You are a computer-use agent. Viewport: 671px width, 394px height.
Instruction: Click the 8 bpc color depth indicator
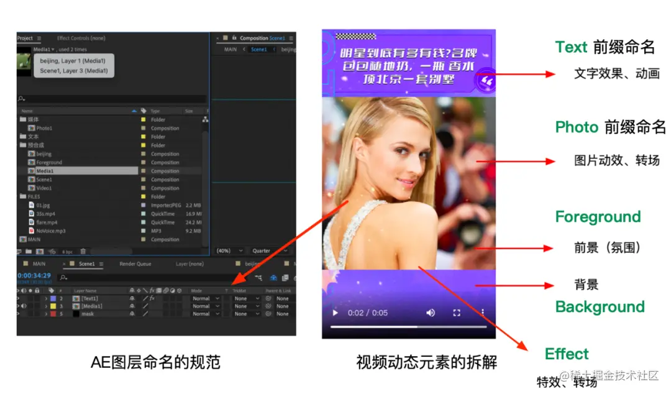pos(66,250)
